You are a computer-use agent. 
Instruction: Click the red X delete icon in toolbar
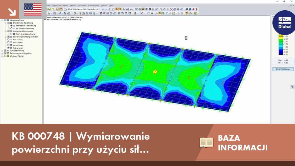[171, 9]
